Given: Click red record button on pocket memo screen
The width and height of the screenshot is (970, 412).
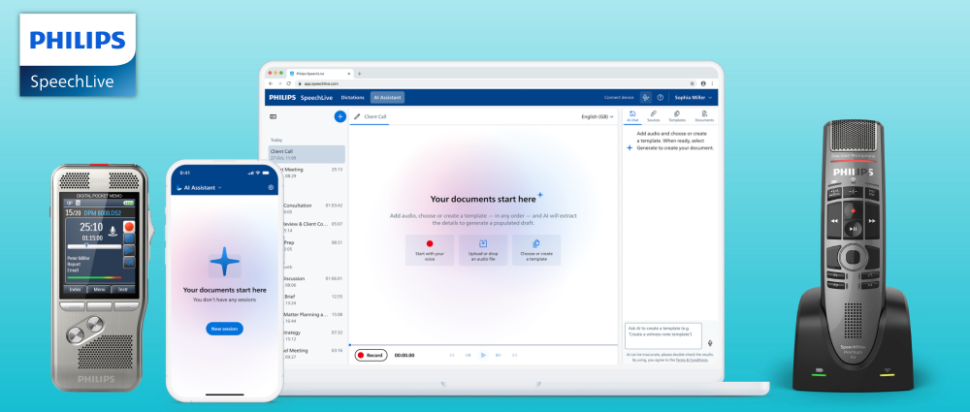Looking at the screenshot, I should [129, 227].
